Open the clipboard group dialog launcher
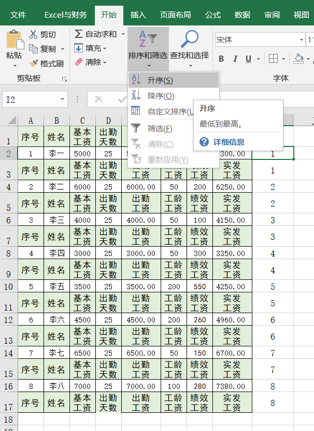 (64, 79)
